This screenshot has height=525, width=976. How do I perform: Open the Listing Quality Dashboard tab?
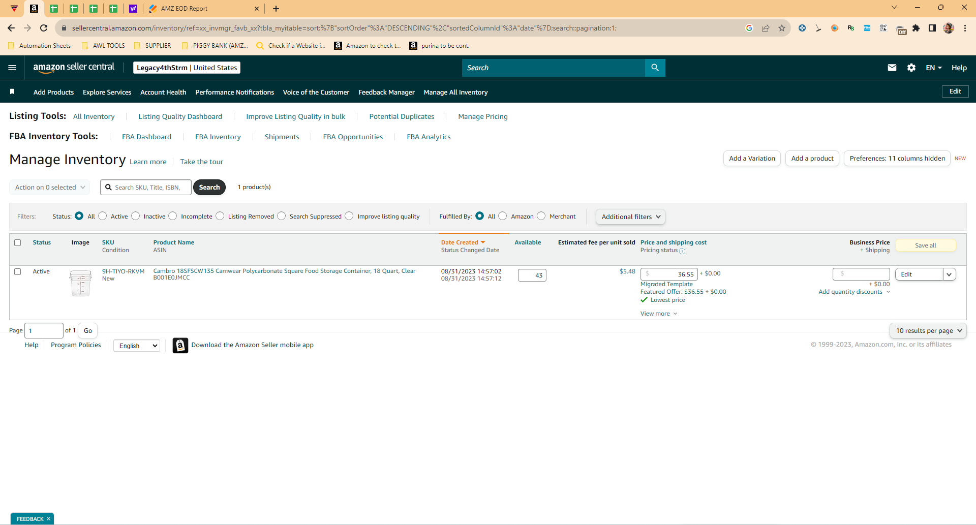pyautogui.click(x=180, y=116)
